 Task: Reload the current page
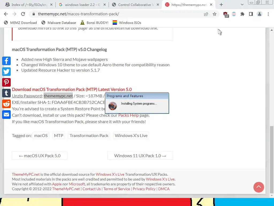click(23, 14)
